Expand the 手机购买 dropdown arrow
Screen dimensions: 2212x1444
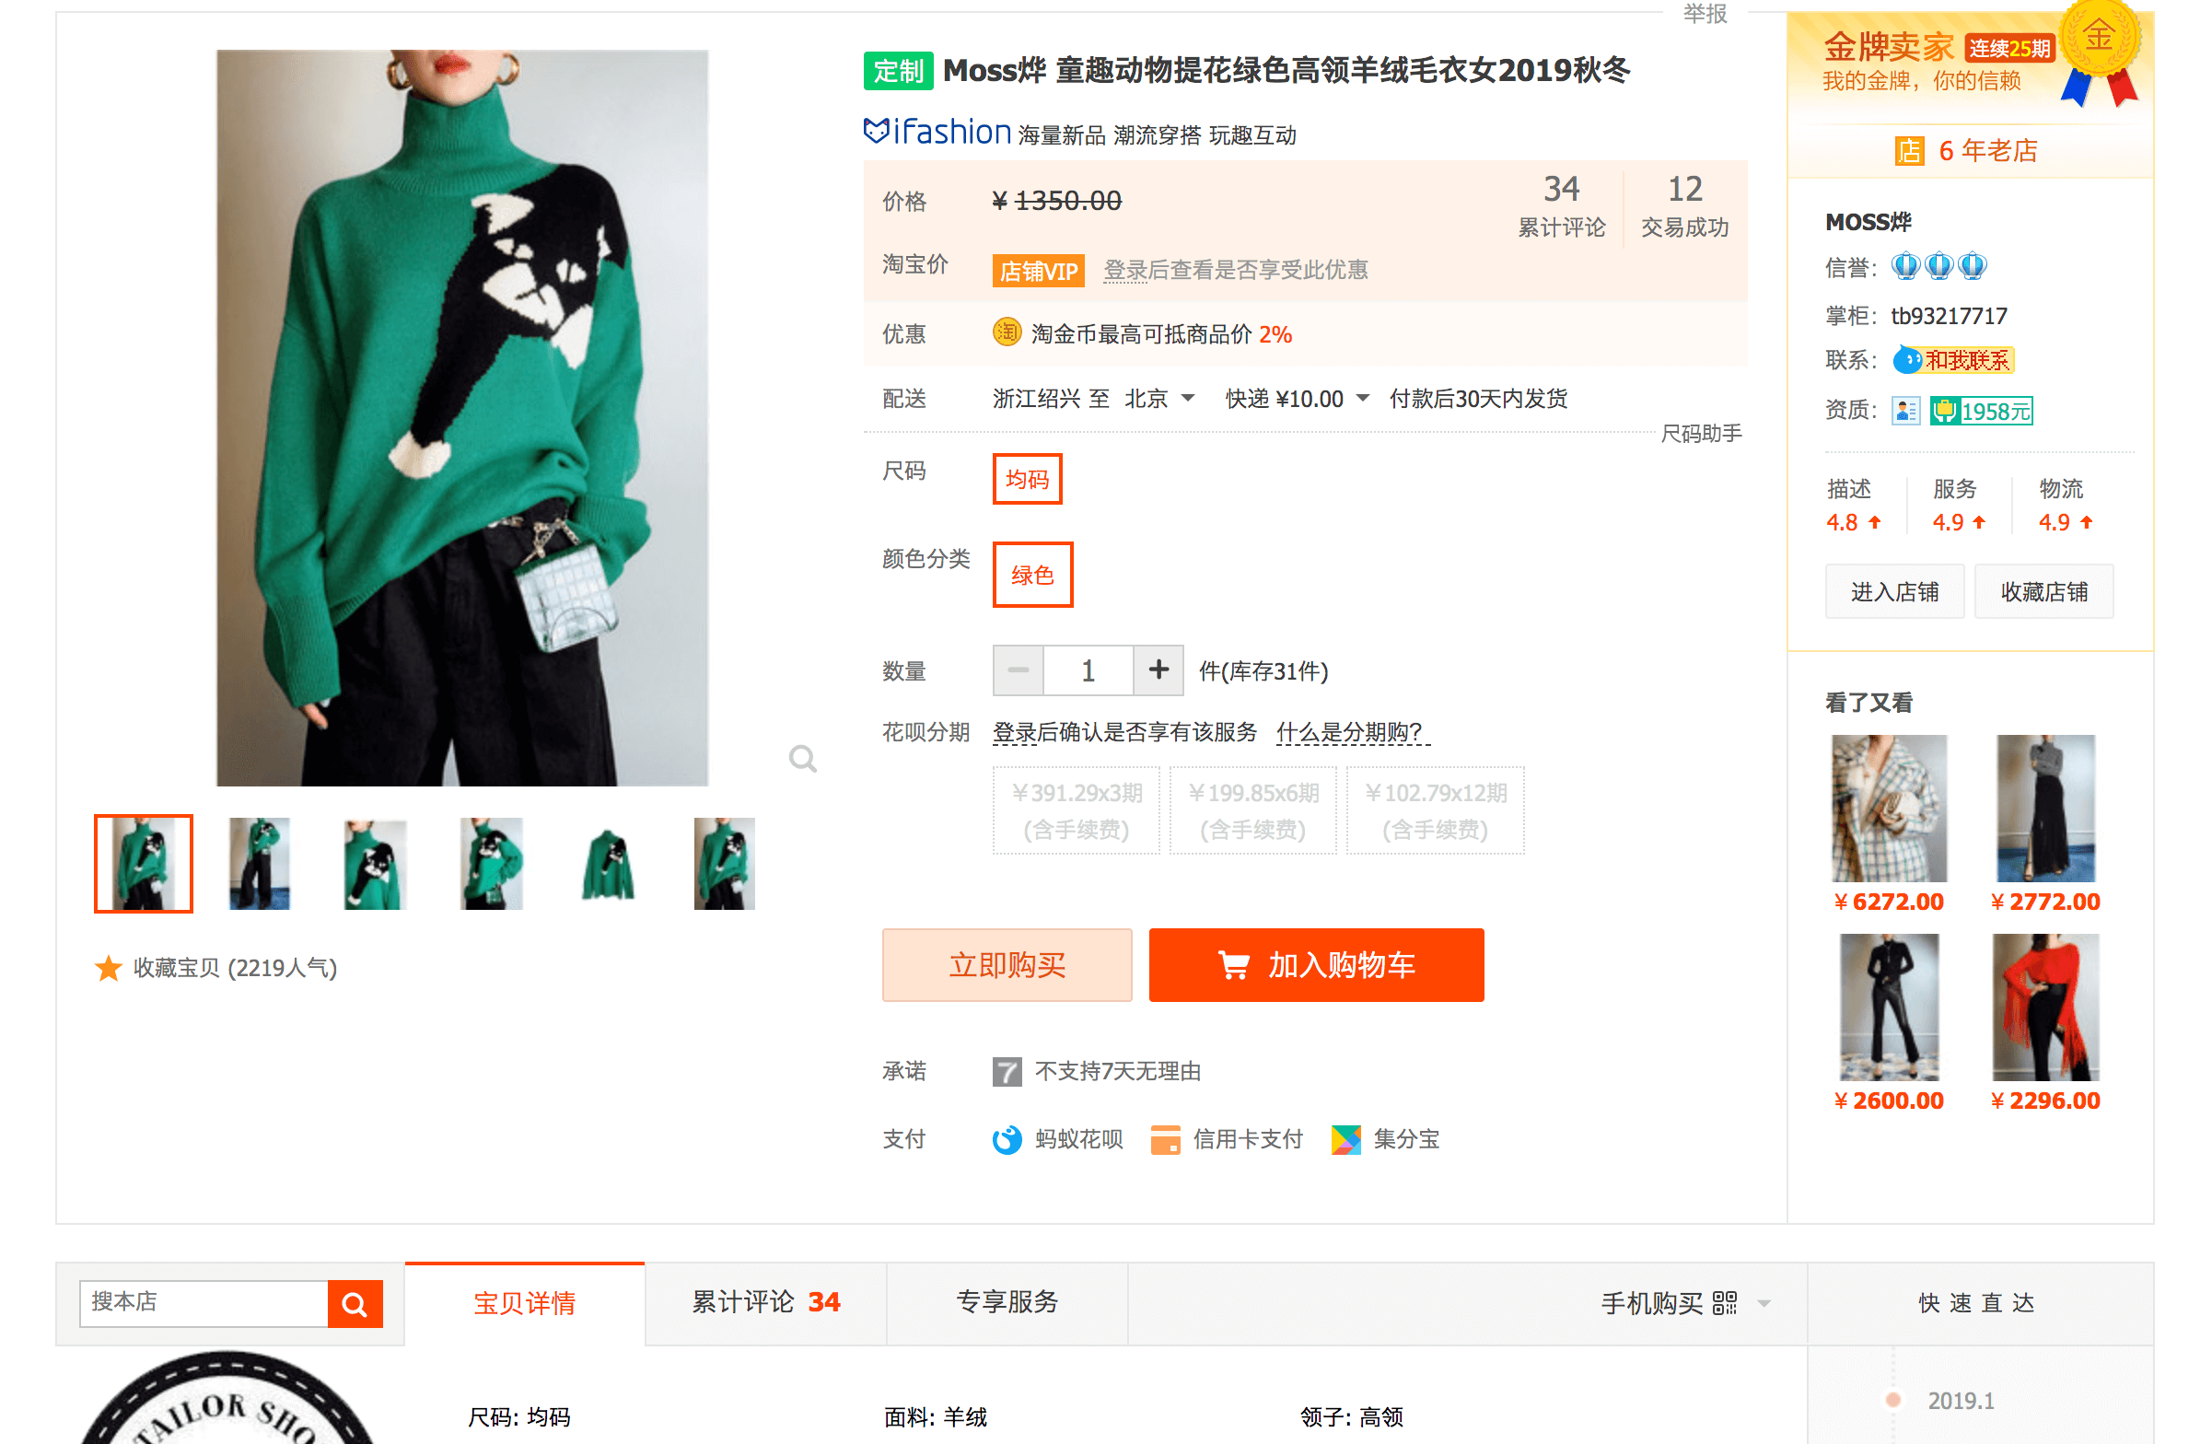1764,1303
